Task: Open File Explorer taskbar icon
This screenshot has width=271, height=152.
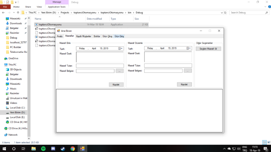Action: point(33,149)
